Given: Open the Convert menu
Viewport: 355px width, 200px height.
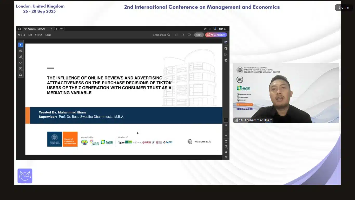Looking at the screenshot, I should coord(38,35).
